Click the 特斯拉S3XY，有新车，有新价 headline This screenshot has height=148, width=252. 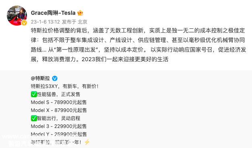[64, 86]
